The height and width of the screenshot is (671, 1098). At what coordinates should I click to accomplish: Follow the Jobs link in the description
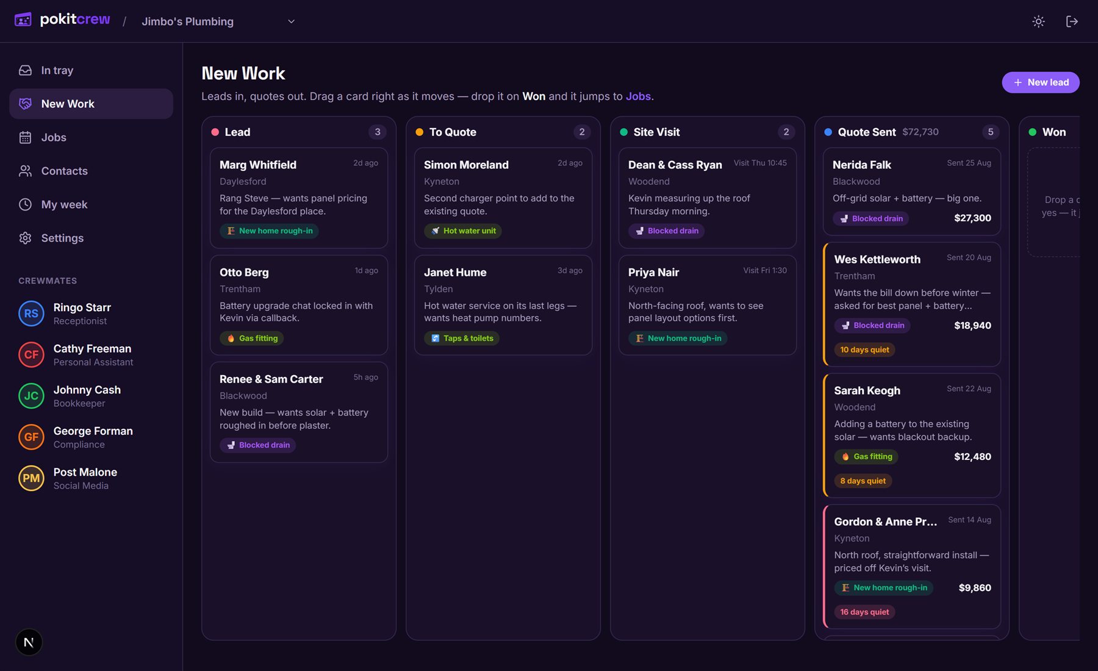pos(638,96)
